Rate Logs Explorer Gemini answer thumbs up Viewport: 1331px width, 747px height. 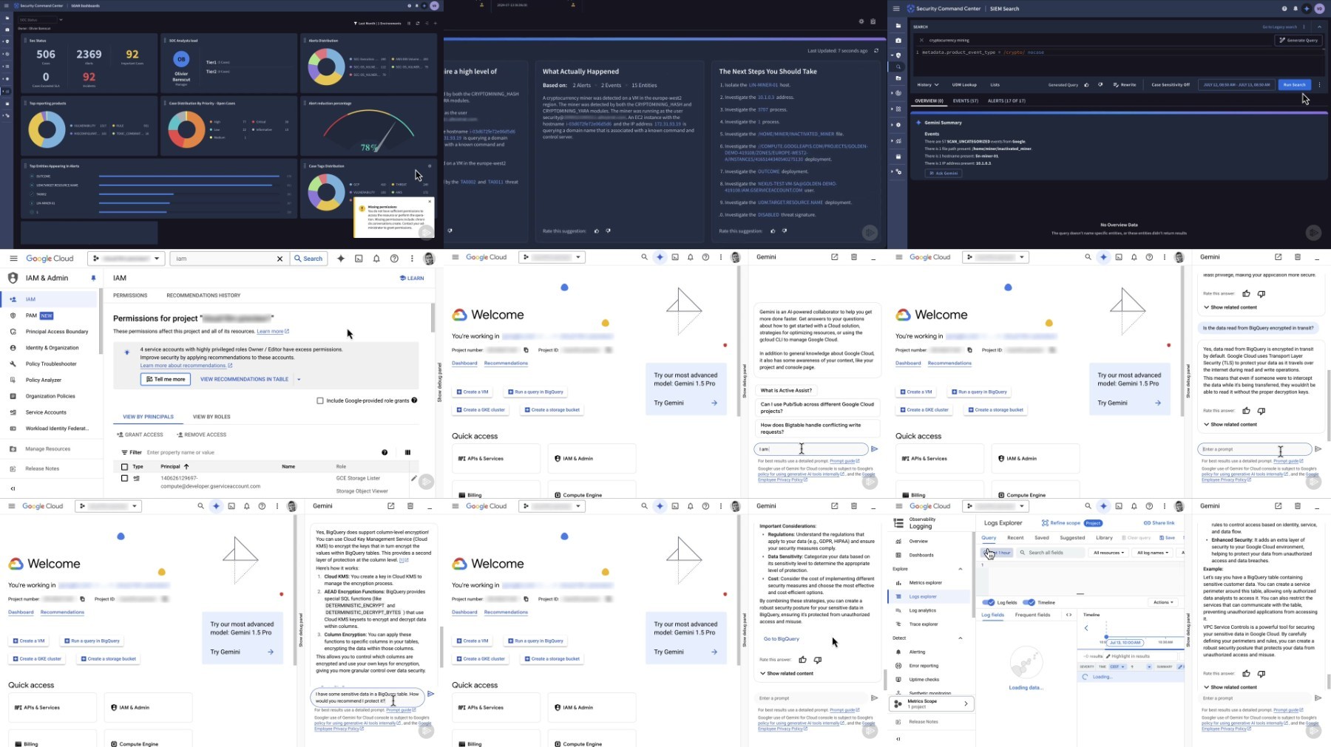[x=1247, y=673]
